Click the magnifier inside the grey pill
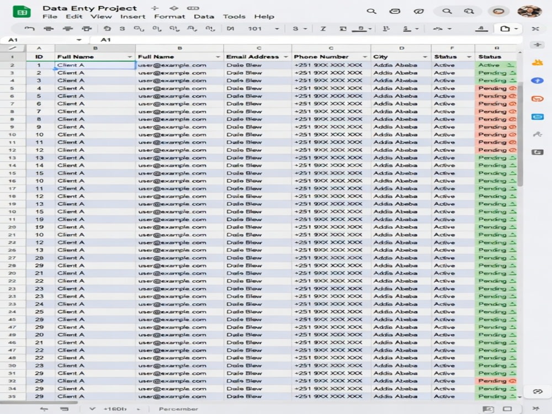The width and height of the screenshot is (552, 414). [447, 11]
